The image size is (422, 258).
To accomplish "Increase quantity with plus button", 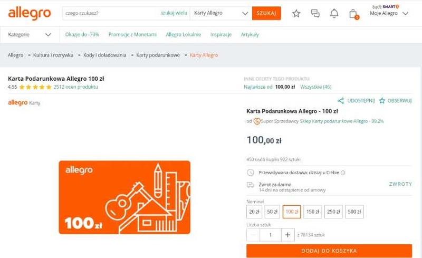I will [287, 235].
